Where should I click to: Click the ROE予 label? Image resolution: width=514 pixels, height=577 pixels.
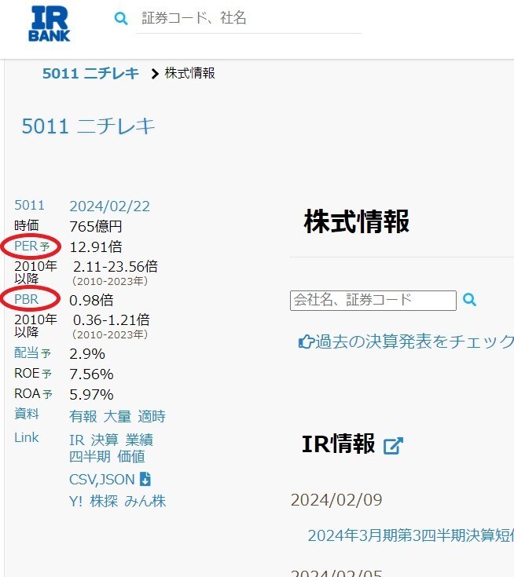point(33,373)
